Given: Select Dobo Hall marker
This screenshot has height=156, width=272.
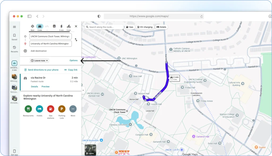Looking at the screenshot, I should [220, 143].
